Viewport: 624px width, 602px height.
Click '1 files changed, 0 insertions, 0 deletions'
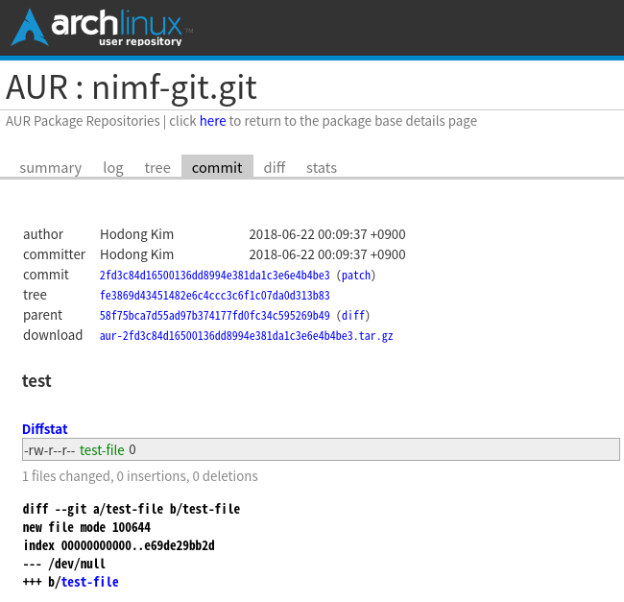coord(140,476)
